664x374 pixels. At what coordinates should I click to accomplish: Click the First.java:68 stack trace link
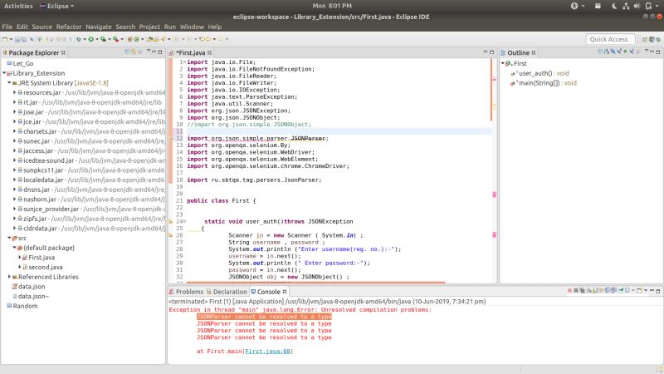[x=267, y=351]
